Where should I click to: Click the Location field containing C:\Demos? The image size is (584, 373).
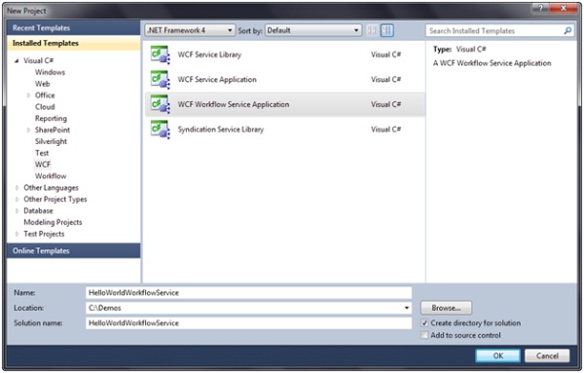(249, 308)
